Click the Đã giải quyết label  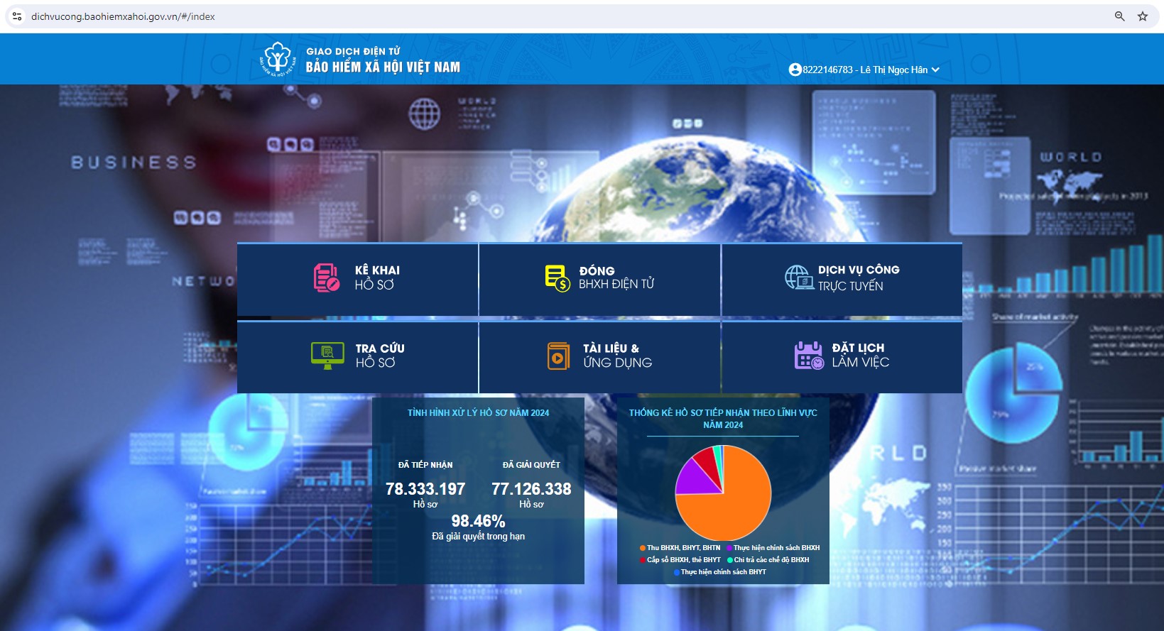[x=531, y=465]
